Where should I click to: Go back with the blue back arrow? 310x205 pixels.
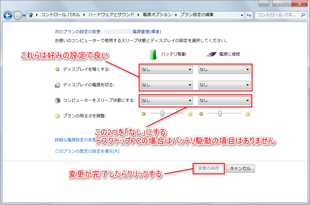point(8,15)
